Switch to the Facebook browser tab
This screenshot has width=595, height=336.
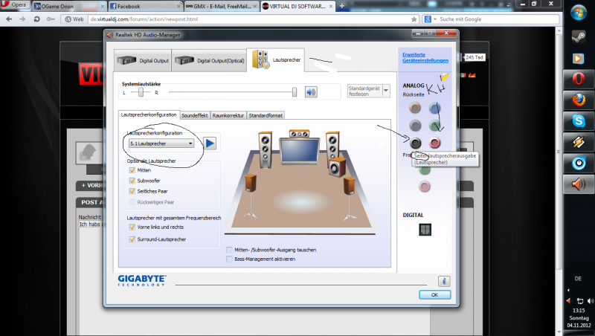tap(146, 6)
